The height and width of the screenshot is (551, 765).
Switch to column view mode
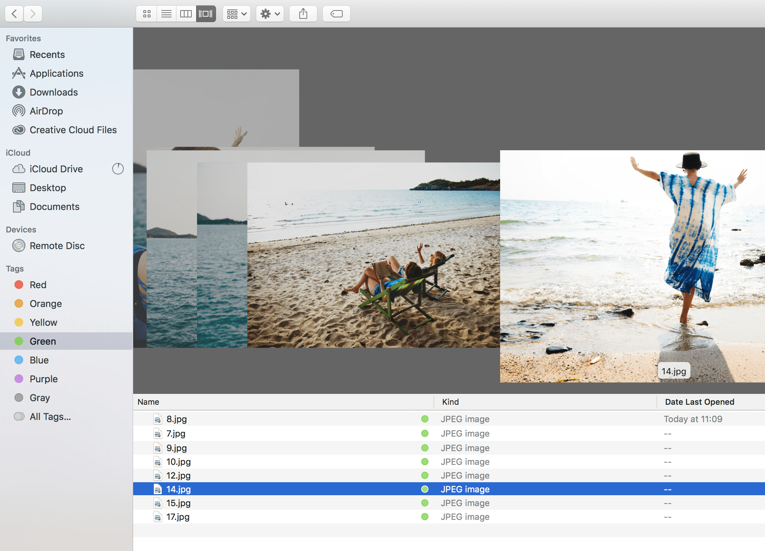[186, 14]
